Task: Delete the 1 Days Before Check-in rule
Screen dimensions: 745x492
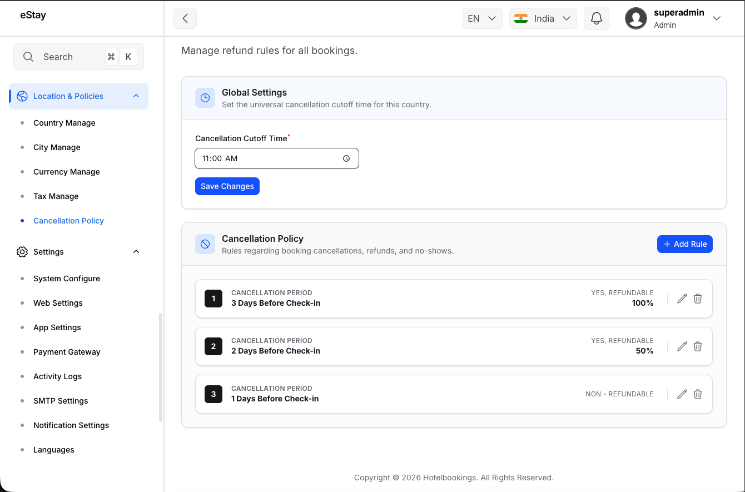Action: 698,394
